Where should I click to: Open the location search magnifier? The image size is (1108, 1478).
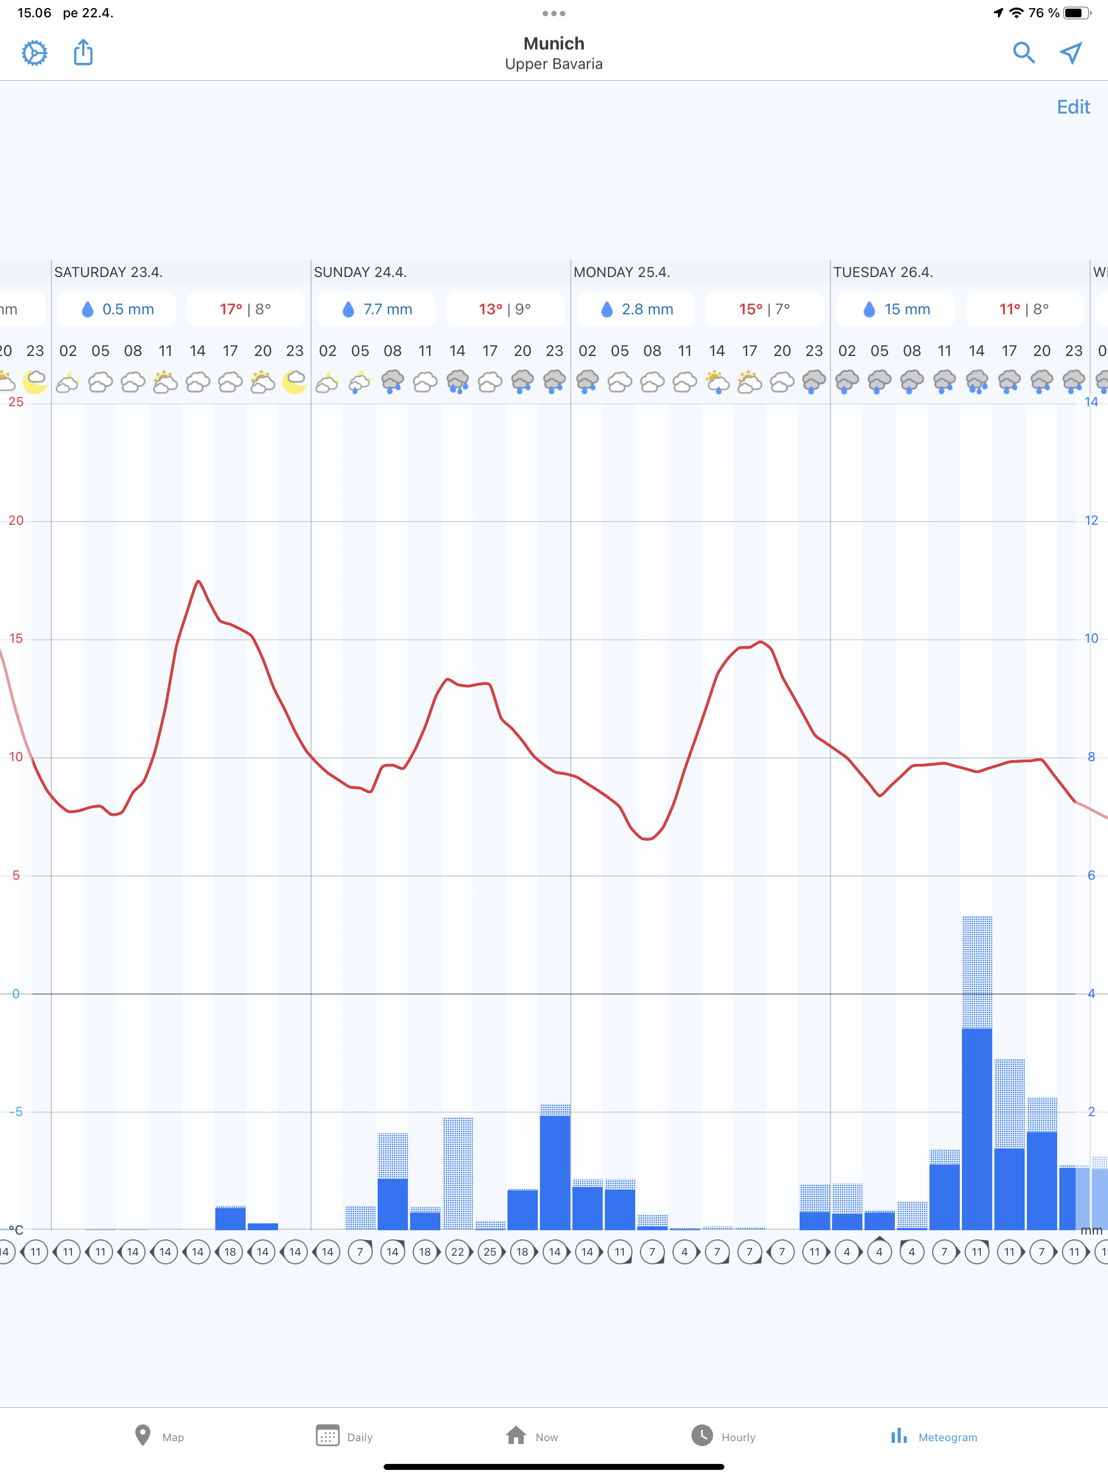pos(1023,53)
